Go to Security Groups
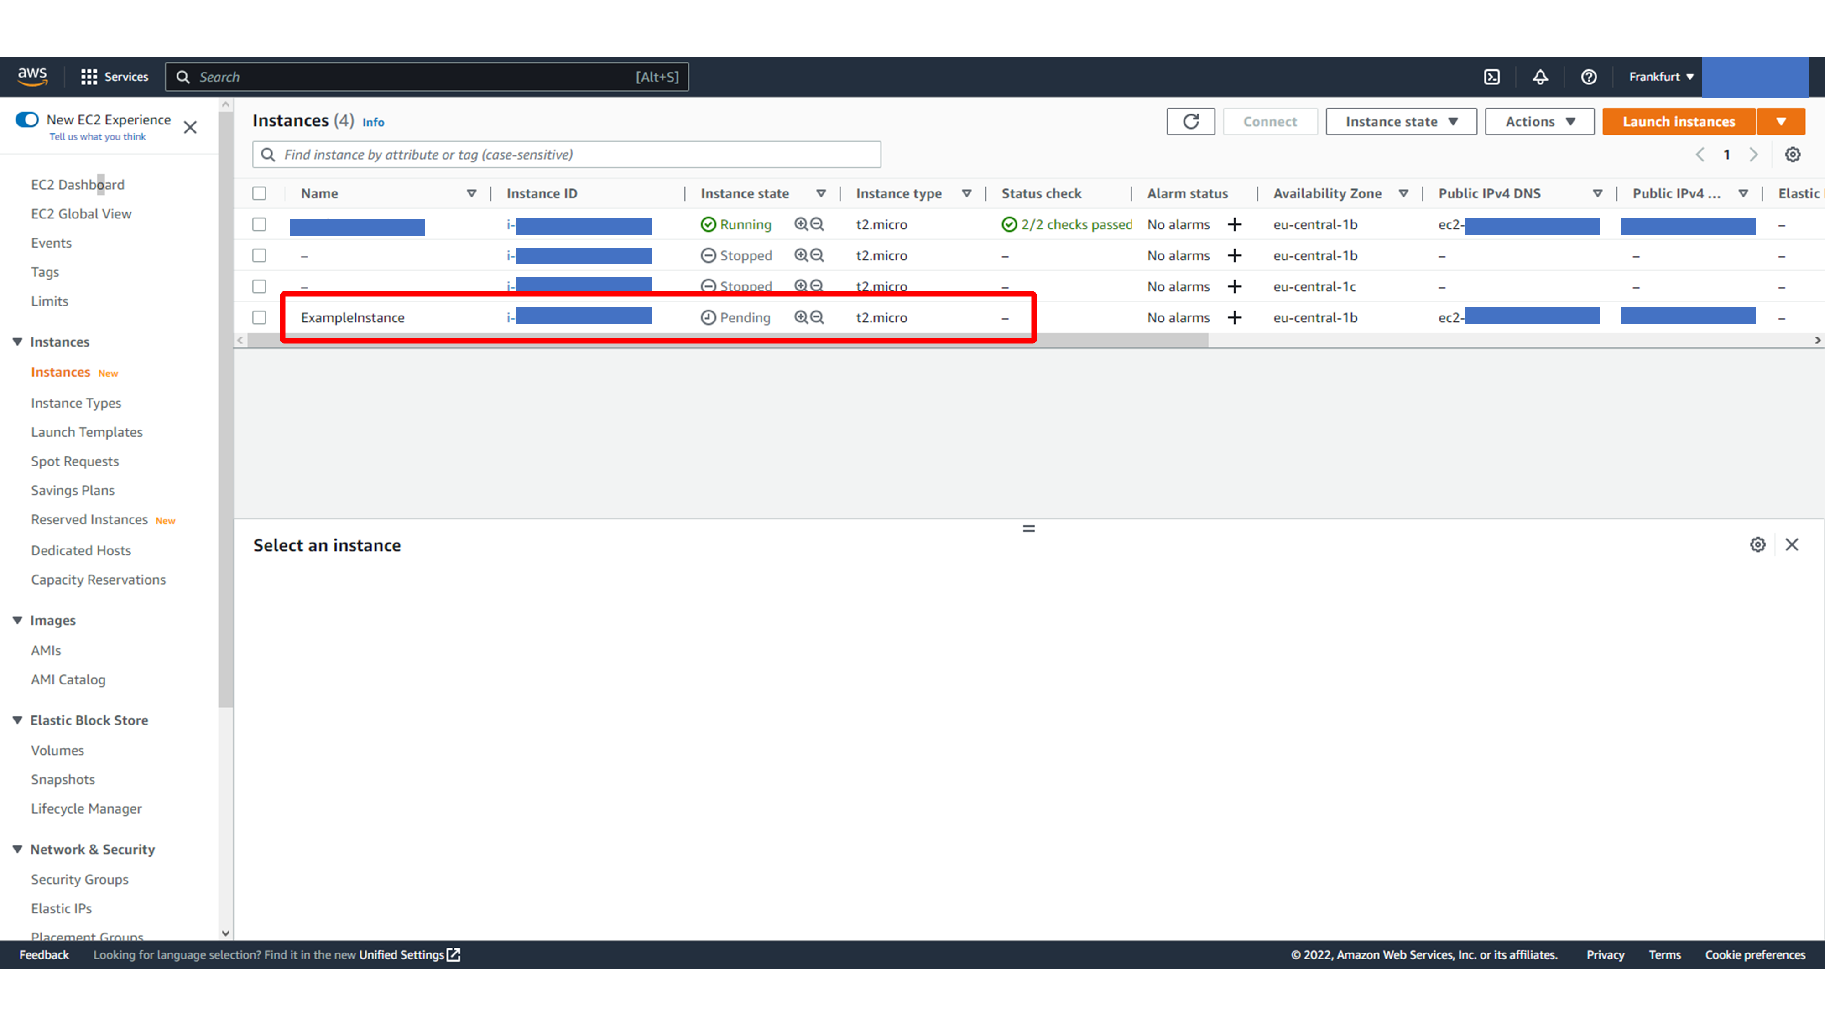Screen dimensions: 1825x1026 pyautogui.click(x=79, y=879)
